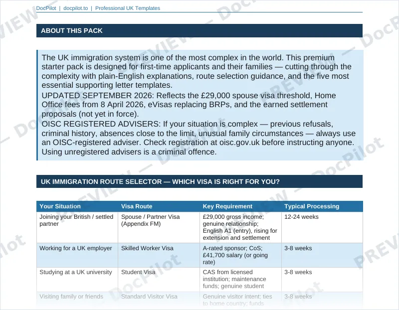
Task: Click the '3-8 weeks' cell in Skilled Worker row
Action: coord(322,255)
